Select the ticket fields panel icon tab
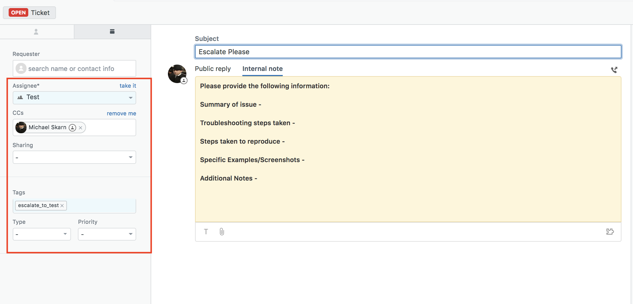This screenshot has height=304, width=633. pyautogui.click(x=112, y=32)
